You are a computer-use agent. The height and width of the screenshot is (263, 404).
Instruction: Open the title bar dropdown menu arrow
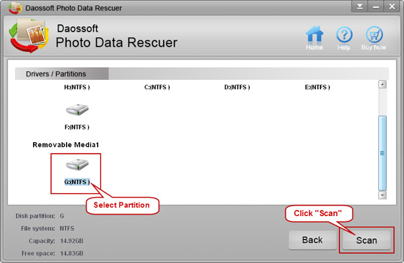(360, 7)
